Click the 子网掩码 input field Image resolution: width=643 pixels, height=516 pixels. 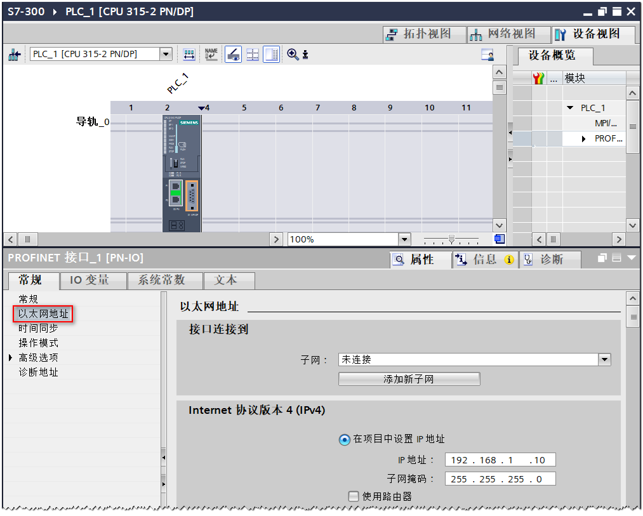coord(500,479)
